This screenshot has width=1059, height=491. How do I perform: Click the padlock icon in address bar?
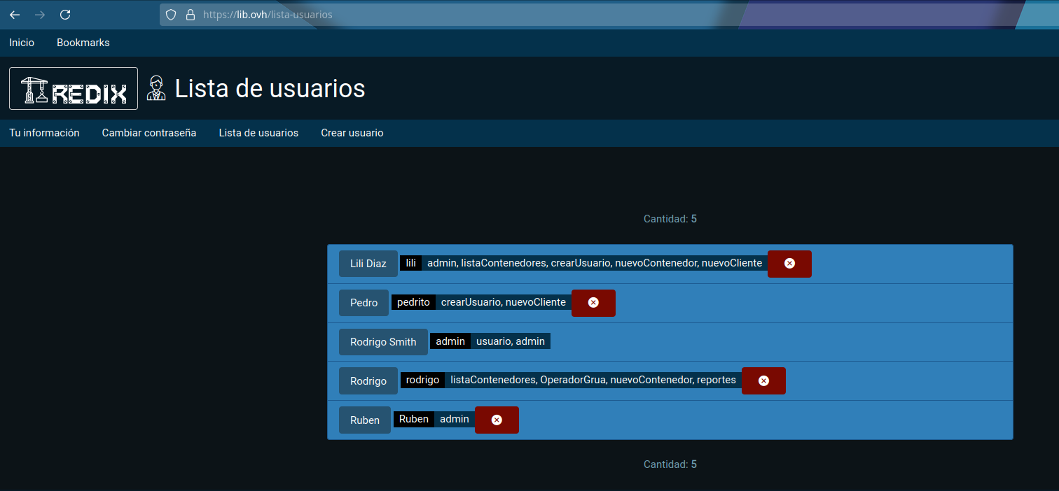[x=190, y=15]
